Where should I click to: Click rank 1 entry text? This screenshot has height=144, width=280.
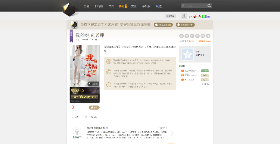pyautogui.click(x=191, y=71)
